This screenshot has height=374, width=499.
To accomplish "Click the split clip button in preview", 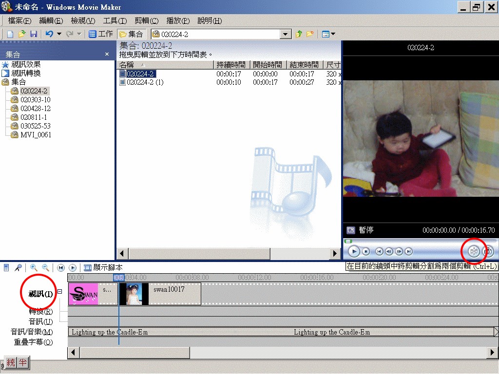I will 473,251.
